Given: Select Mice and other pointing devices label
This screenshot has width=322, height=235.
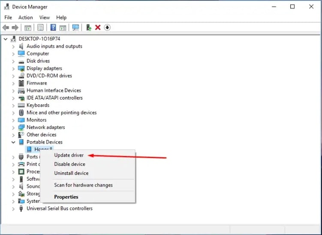Looking at the screenshot, I should tap(62, 113).
